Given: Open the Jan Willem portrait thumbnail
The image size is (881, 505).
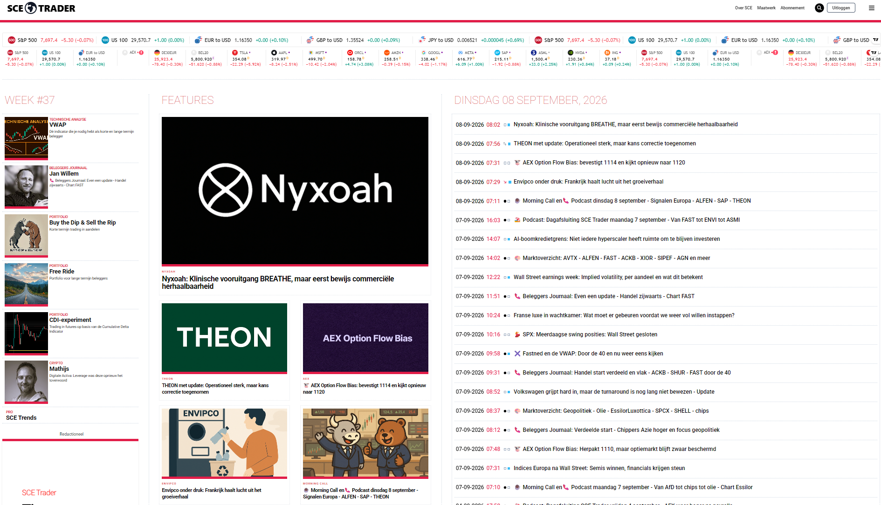Looking at the screenshot, I should (26, 186).
